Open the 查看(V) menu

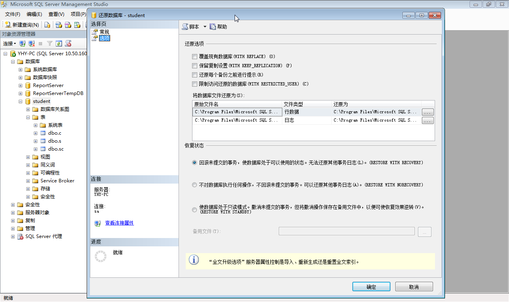click(56, 14)
